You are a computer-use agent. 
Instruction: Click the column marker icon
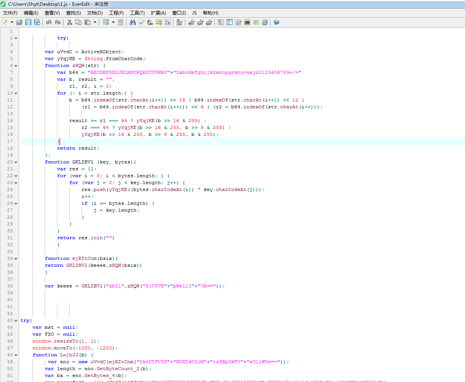pyautogui.click(x=180, y=22)
